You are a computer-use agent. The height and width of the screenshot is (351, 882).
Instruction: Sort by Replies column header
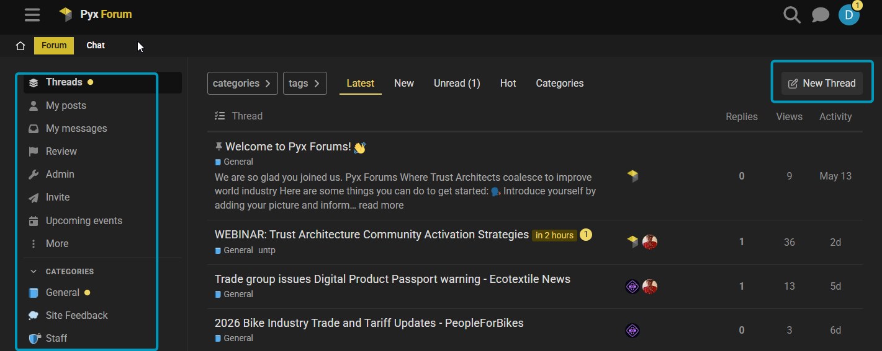click(x=742, y=116)
